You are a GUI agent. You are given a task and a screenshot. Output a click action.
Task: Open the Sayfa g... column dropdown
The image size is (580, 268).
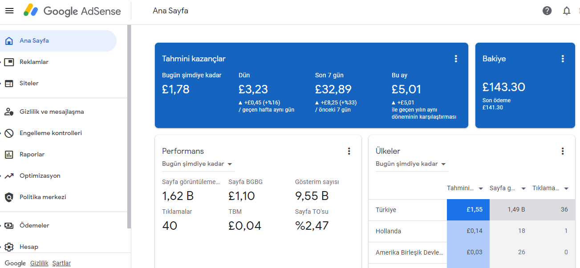tap(523, 189)
